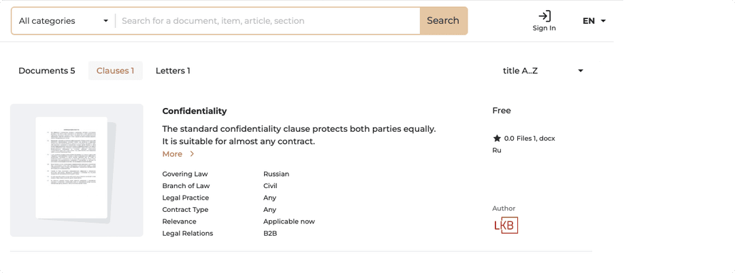Click the Files 1, docx info
The height and width of the screenshot is (273, 735).
click(x=536, y=139)
